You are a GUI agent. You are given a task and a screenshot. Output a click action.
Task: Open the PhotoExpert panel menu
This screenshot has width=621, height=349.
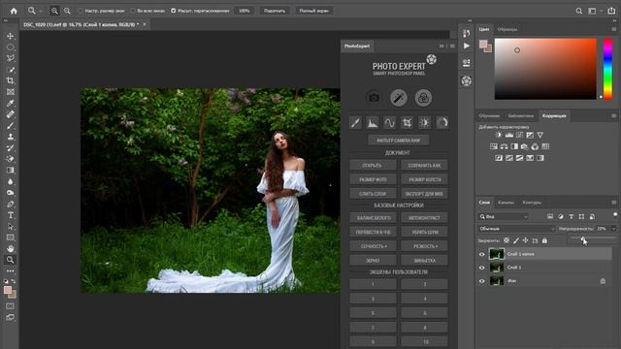click(452, 47)
